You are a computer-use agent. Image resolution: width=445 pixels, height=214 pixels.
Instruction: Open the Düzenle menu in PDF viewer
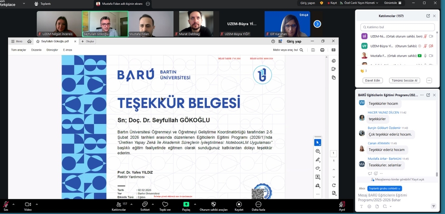click(37, 50)
